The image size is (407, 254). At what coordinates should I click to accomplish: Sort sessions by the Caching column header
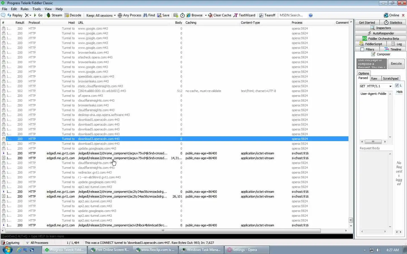click(x=211, y=23)
